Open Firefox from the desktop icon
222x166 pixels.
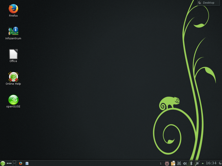pos(13,9)
